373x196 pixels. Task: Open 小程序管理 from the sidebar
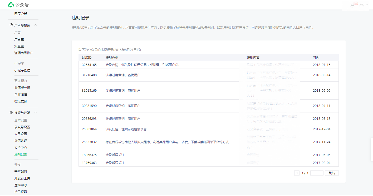(22, 70)
